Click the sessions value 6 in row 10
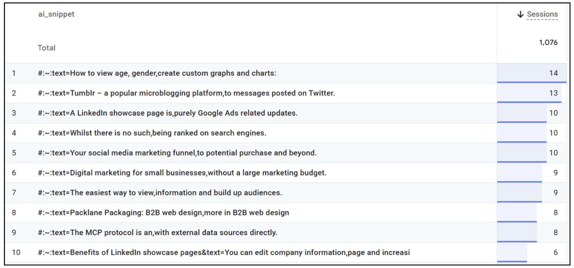Viewport: 574px width, 268px height. (556, 252)
